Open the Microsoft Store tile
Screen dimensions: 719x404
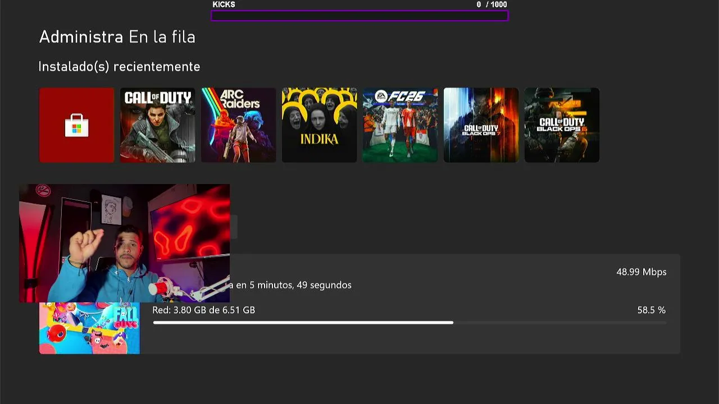tap(76, 125)
